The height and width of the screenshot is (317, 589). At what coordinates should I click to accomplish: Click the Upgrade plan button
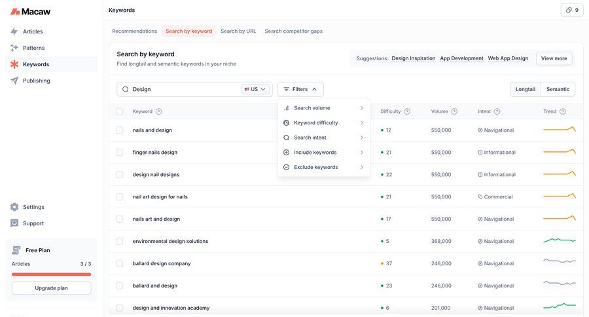coord(51,288)
